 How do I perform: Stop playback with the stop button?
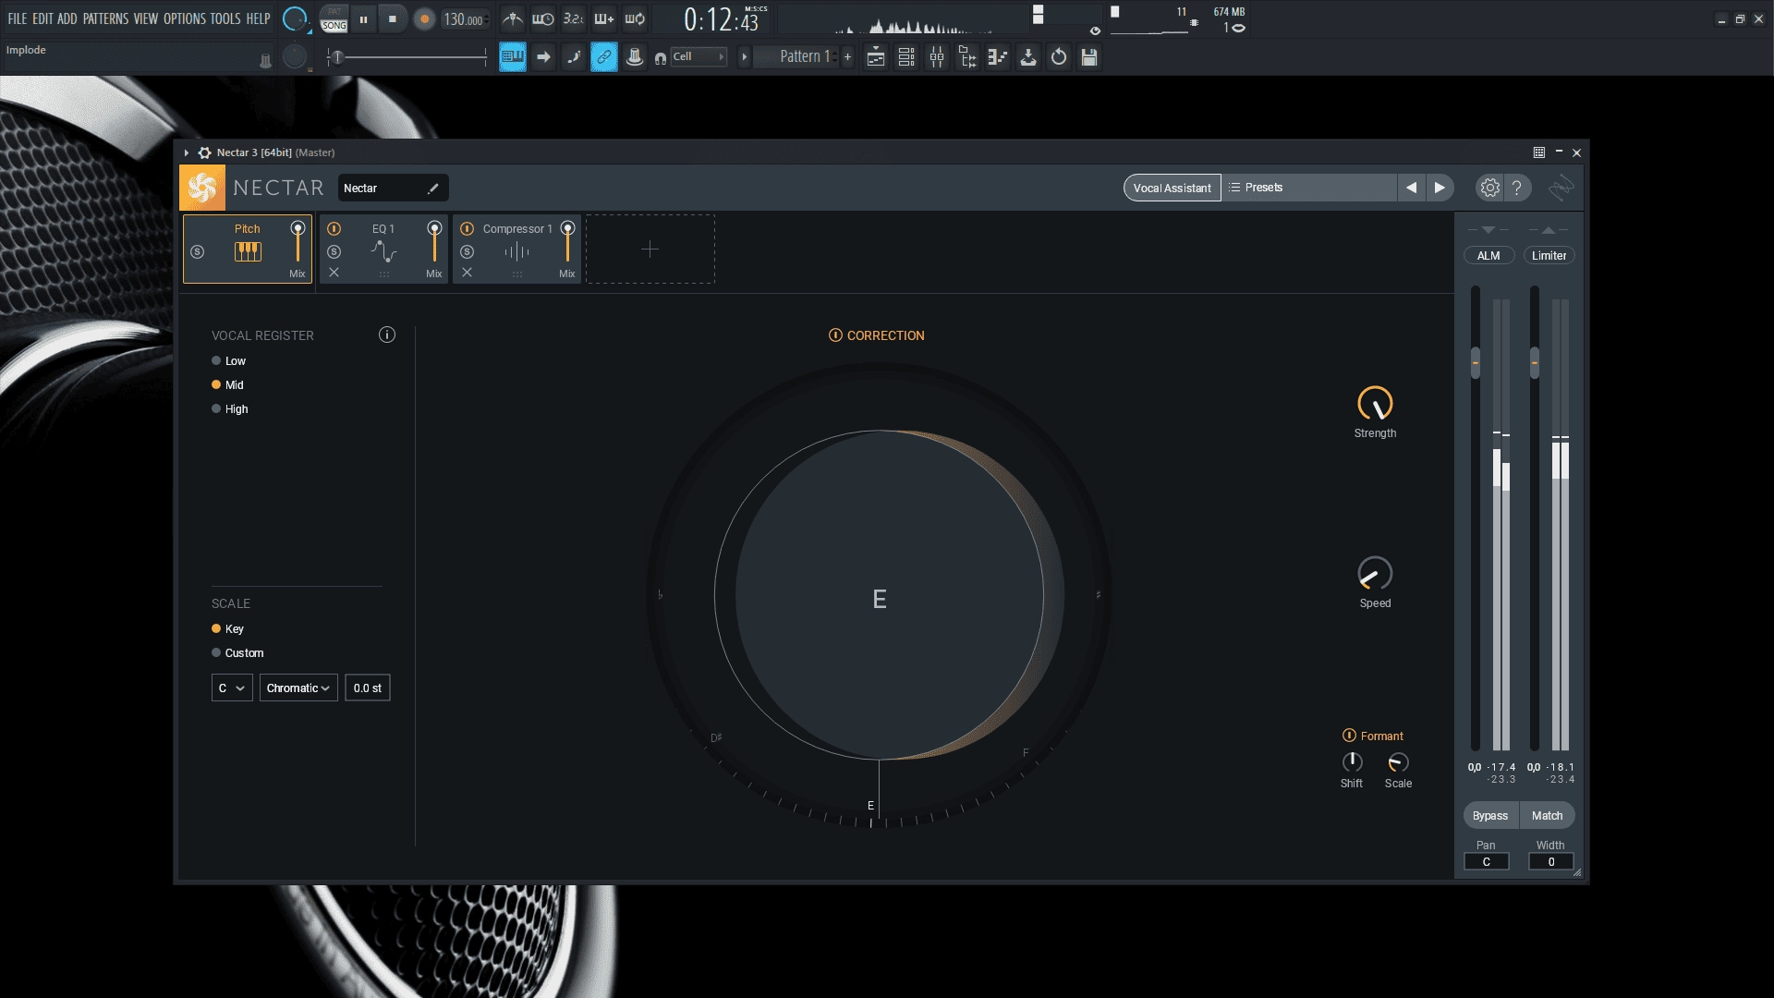pos(393,18)
